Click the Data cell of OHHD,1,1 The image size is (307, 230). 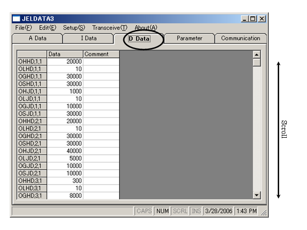tap(65, 61)
